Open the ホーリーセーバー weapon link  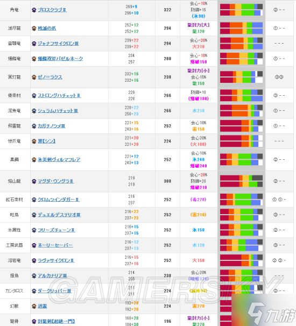coord(55,245)
